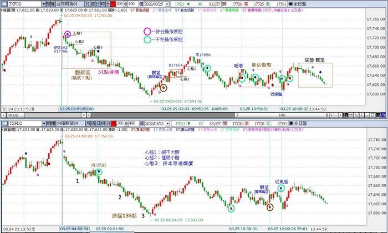Viewport: 388px width, 233px height.
Task: Click the 400 input field in top toolbar
Action: tap(132, 4)
